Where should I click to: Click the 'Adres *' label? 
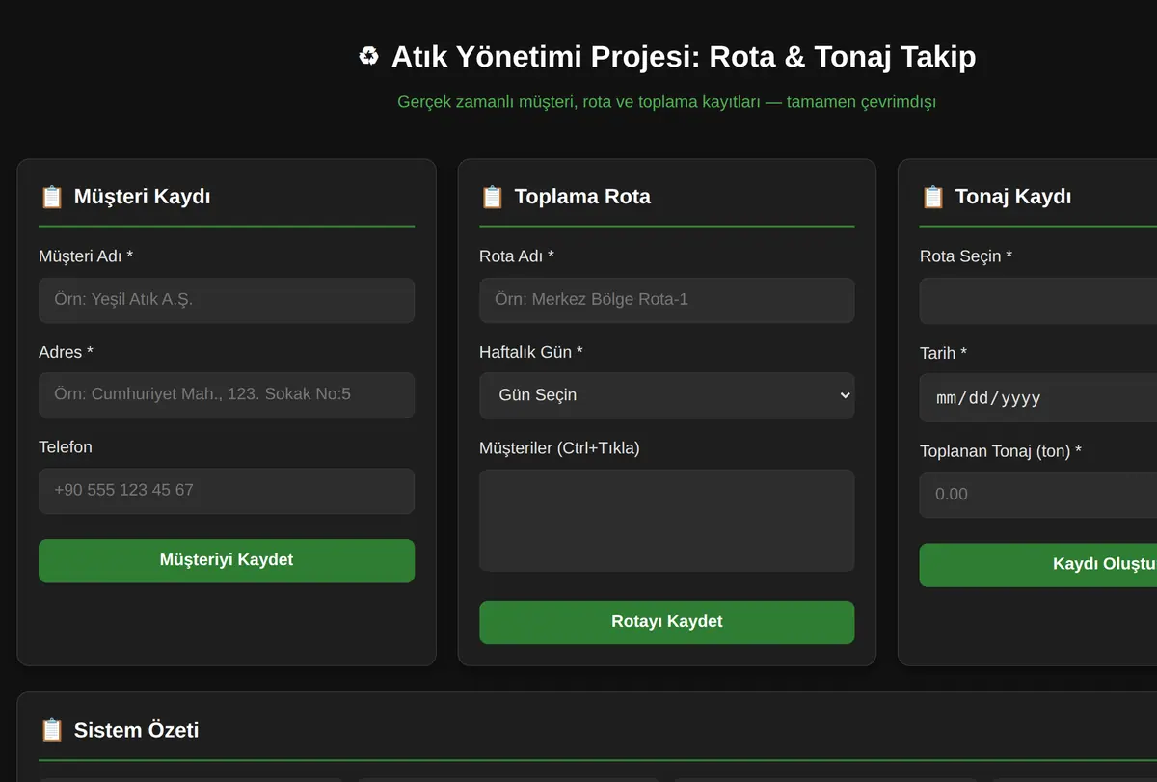click(66, 352)
